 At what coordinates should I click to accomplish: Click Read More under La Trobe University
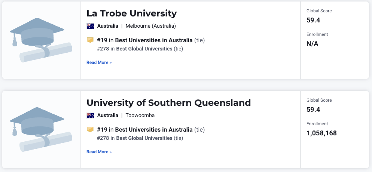tap(99, 62)
